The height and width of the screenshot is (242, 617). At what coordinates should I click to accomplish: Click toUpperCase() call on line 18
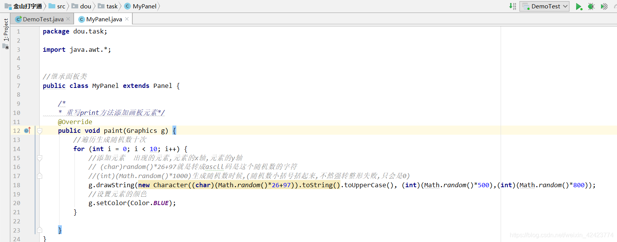(369, 185)
